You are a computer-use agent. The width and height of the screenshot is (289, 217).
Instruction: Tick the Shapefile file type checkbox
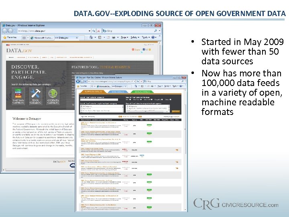[x=162, y=100]
